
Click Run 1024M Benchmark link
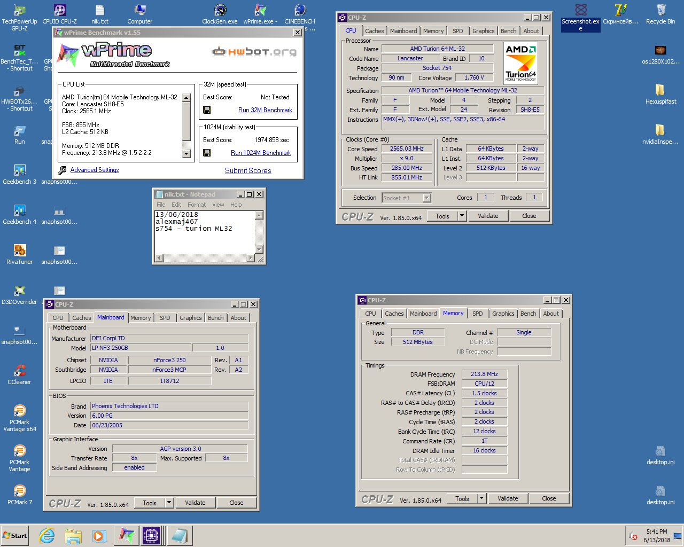pos(261,153)
